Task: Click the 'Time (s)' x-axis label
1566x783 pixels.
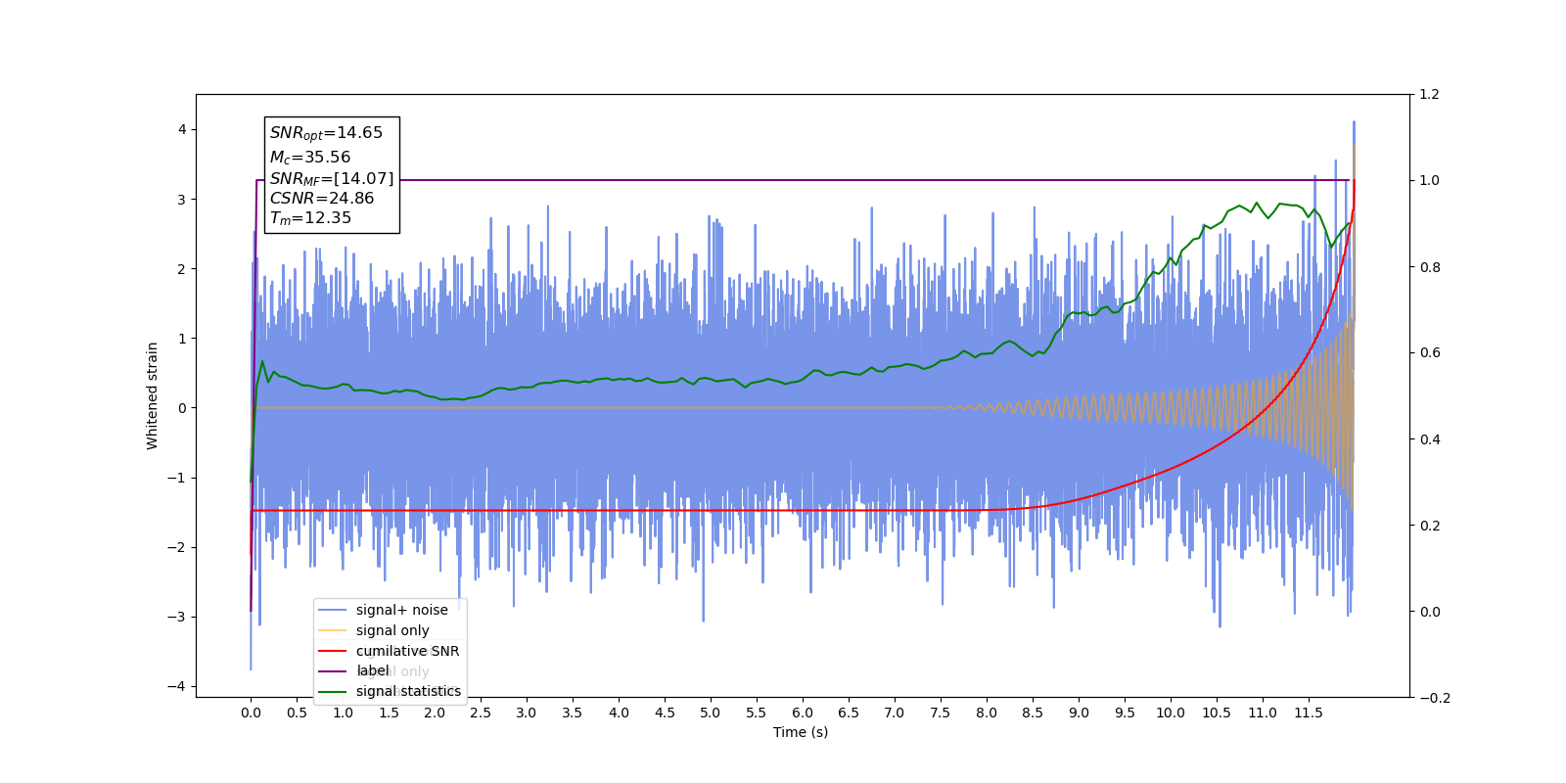Action: (801, 732)
